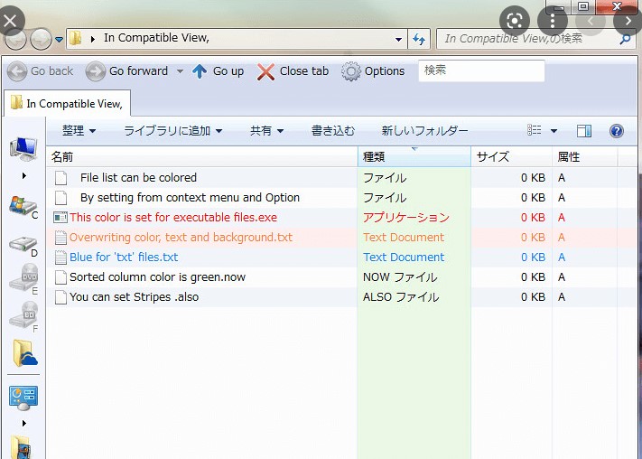Expand the Control Panel tree arrow in sidebar
642x459 pixels.
24,423
